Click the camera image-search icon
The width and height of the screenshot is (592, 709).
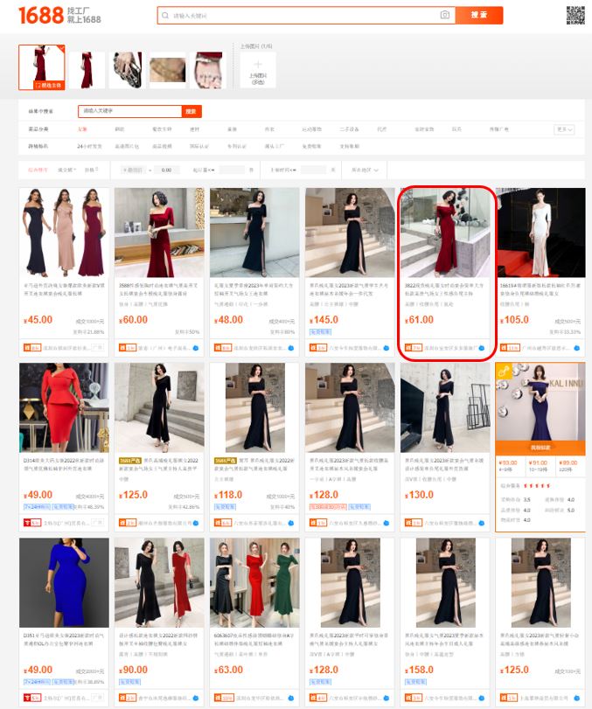[445, 15]
